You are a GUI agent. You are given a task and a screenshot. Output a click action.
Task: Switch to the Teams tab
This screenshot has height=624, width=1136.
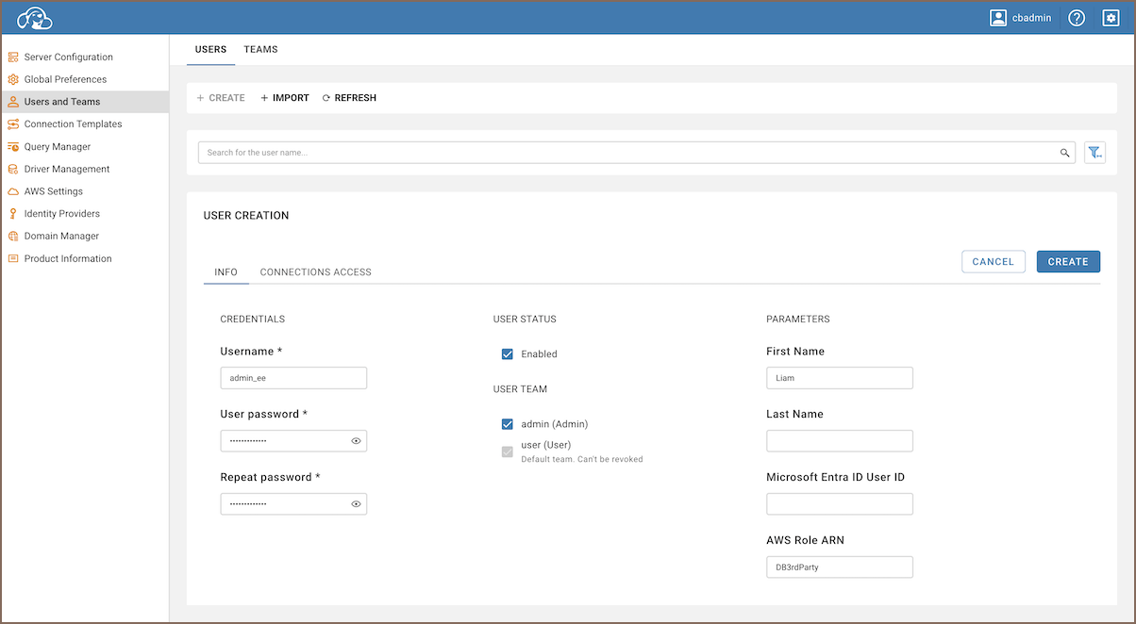tap(260, 49)
